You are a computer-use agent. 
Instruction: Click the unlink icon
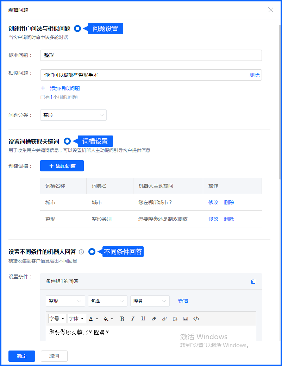pyautogui.click(x=175, y=319)
